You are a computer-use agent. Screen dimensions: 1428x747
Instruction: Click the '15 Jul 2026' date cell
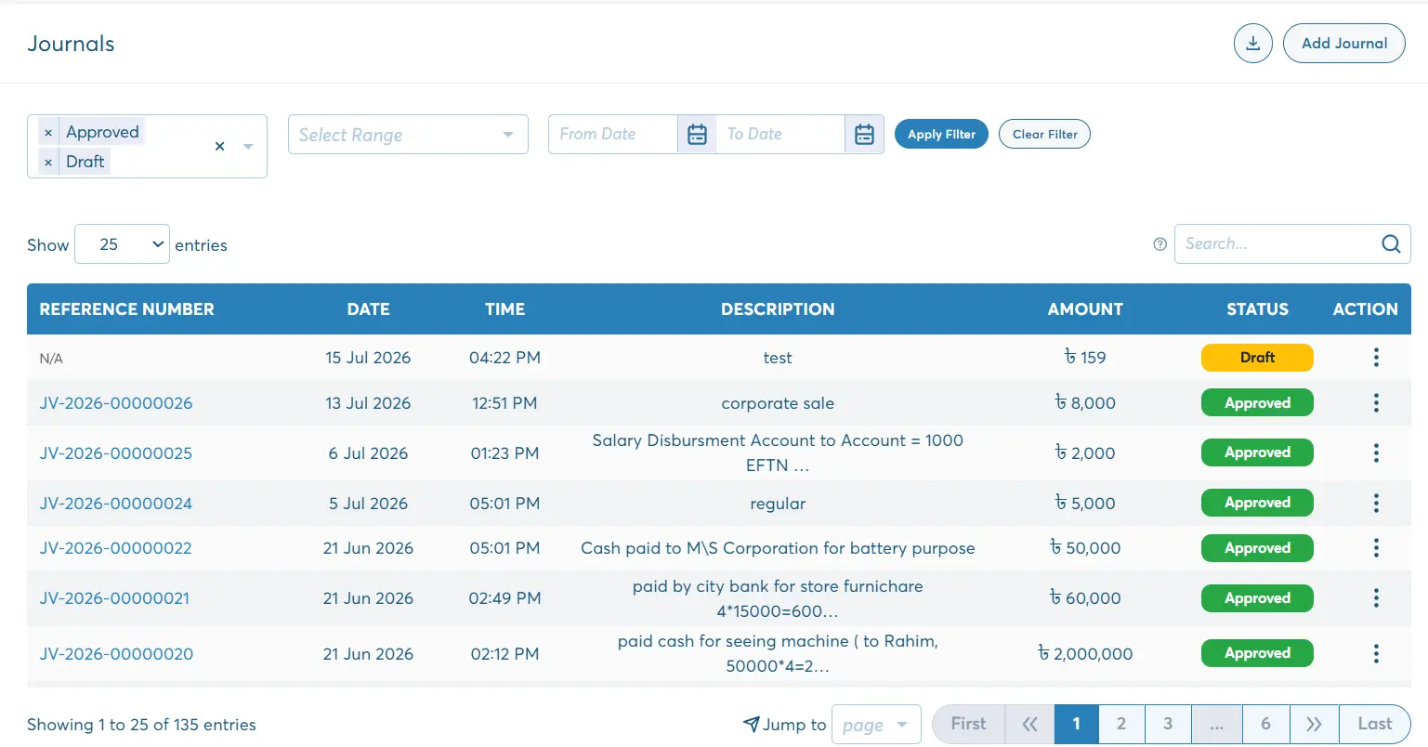(368, 358)
